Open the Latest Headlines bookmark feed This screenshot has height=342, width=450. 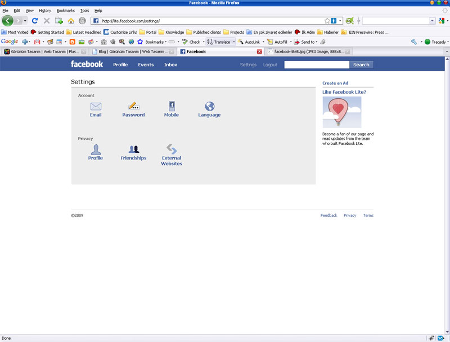pyautogui.click(x=83, y=32)
